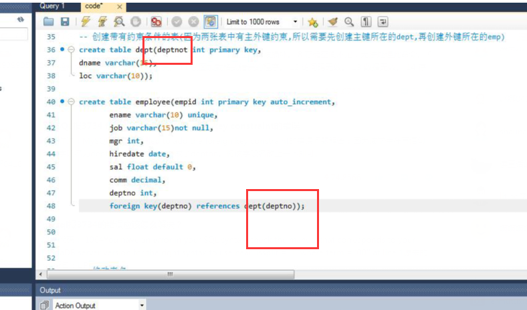Execute the statement under the cursor icon
Image resolution: width=527 pixels, height=310 pixels.
(x=102, y=22)
